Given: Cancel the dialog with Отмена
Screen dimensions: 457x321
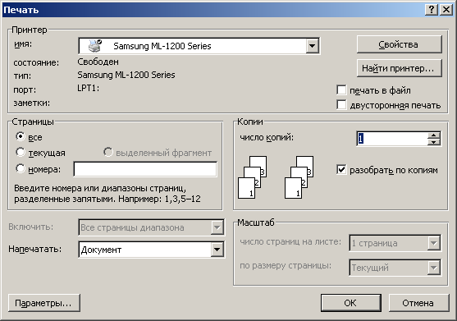Looking at the screenshot, I should pos(418,303).
